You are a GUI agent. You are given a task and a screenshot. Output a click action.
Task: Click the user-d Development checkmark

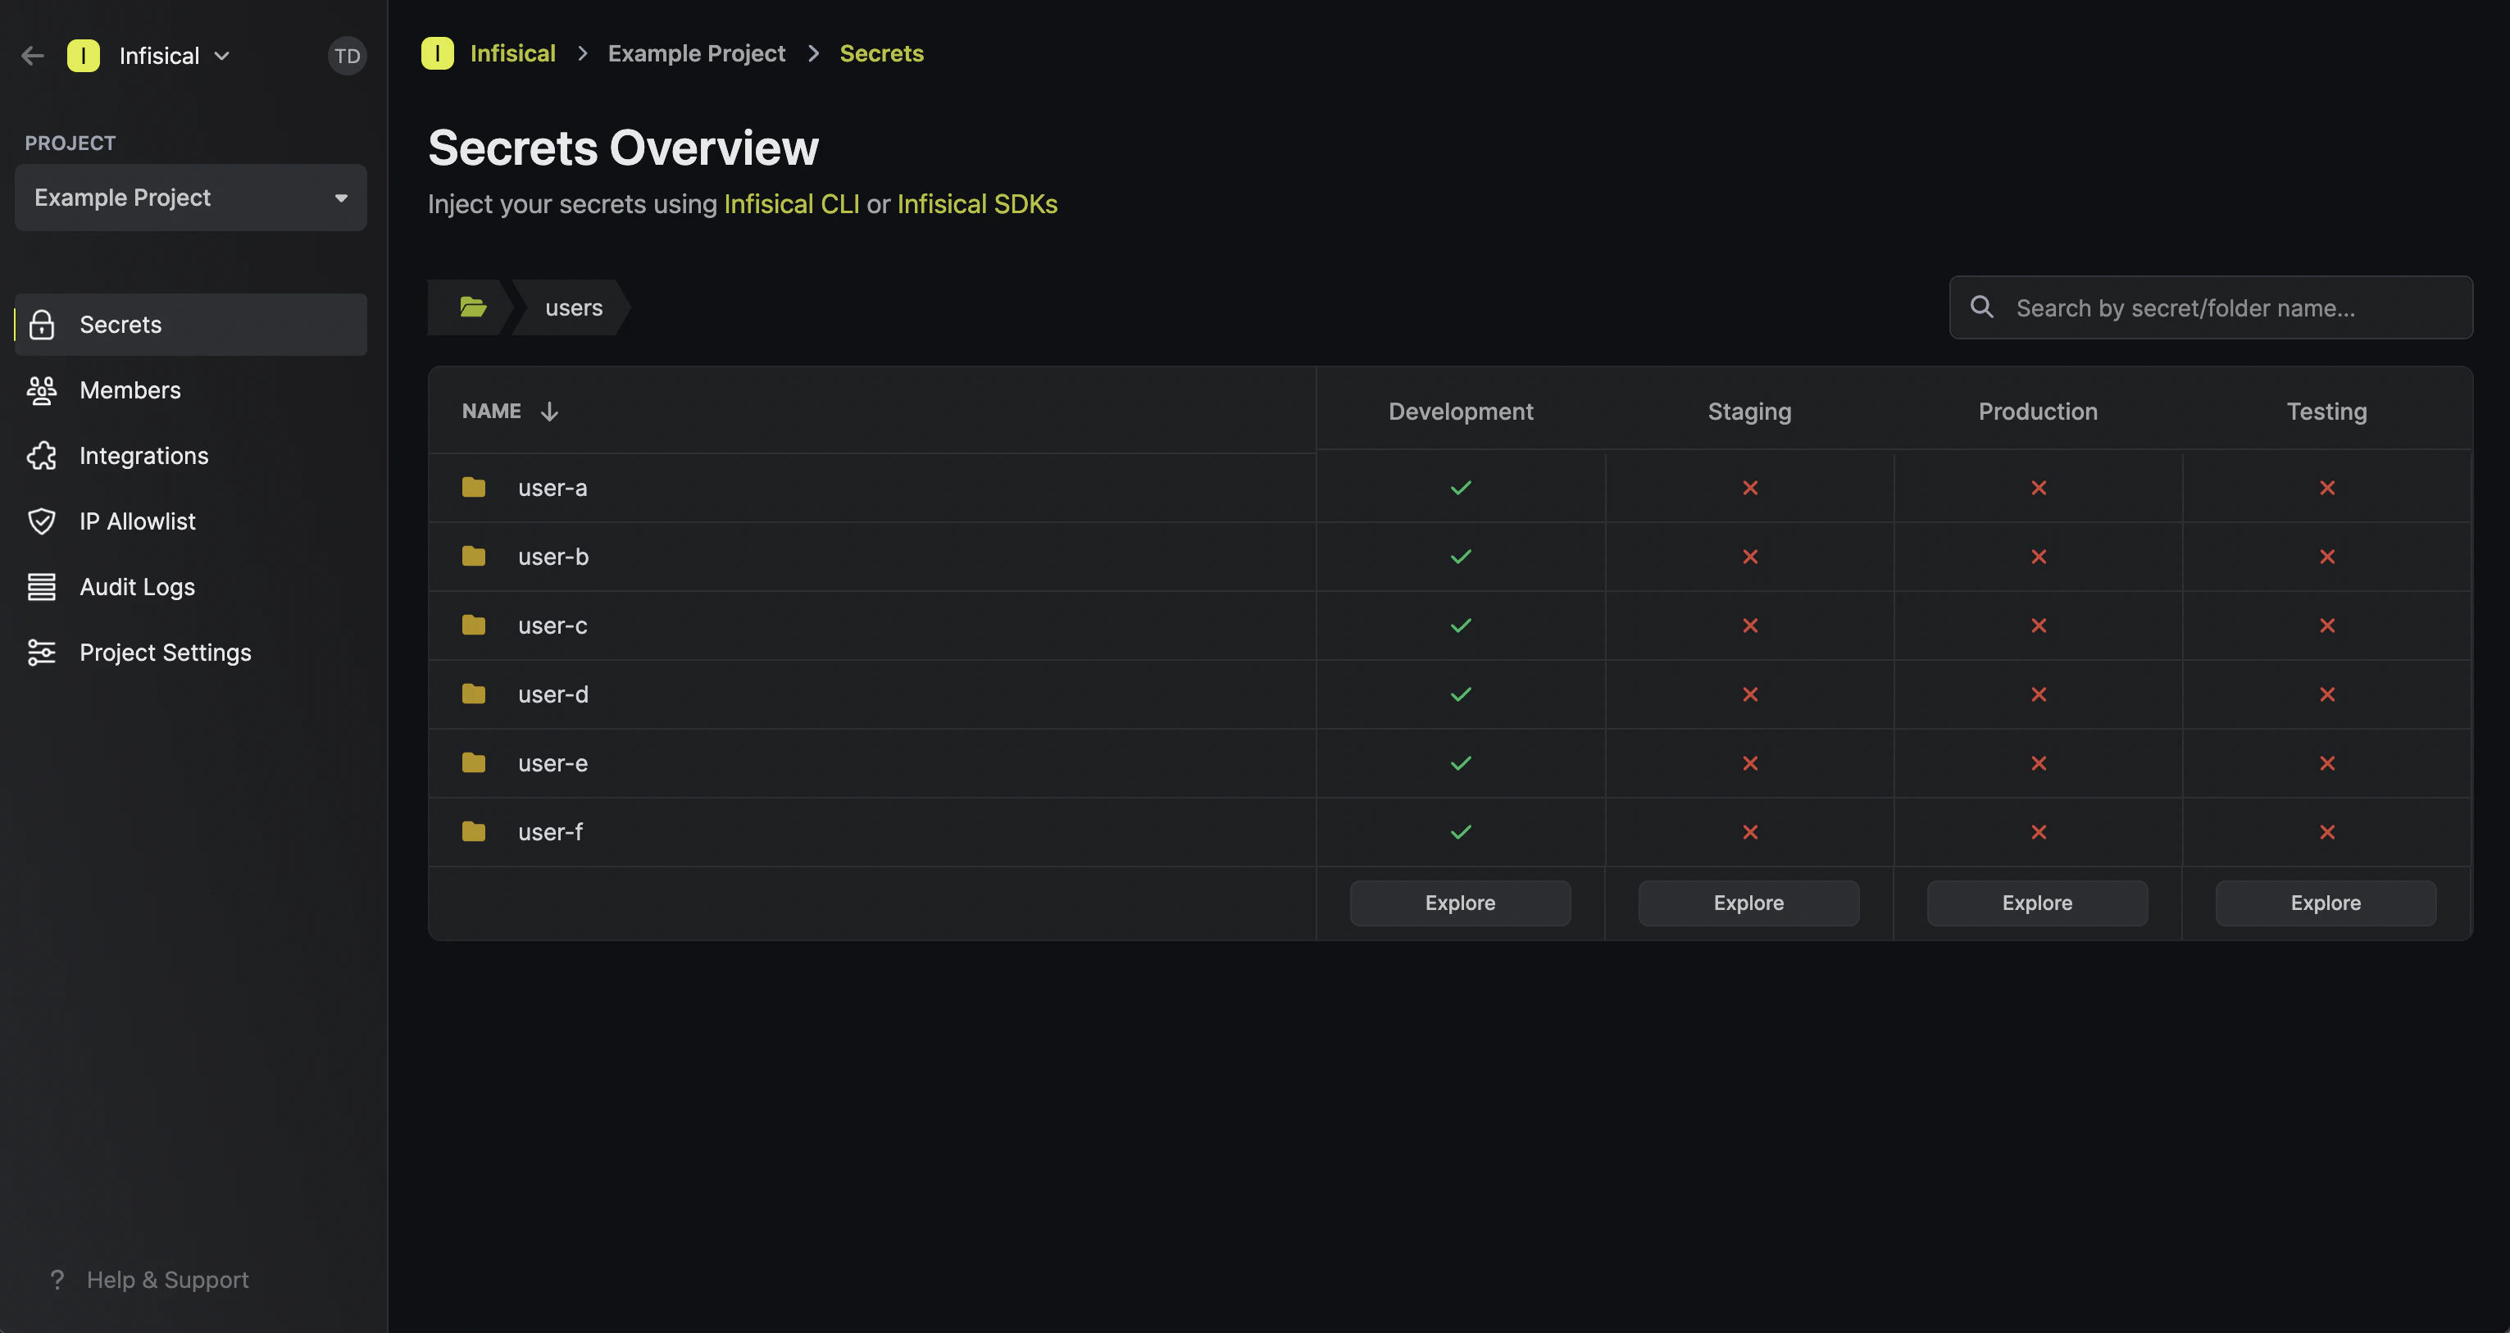point(1461,694)
